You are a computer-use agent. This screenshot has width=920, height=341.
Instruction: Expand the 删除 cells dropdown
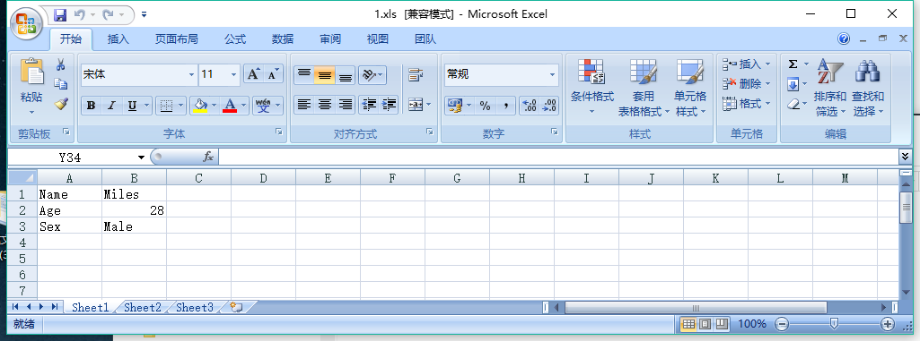[x=767, y=83]
